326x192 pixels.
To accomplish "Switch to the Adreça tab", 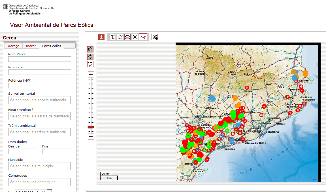I will tap(14, 46).
